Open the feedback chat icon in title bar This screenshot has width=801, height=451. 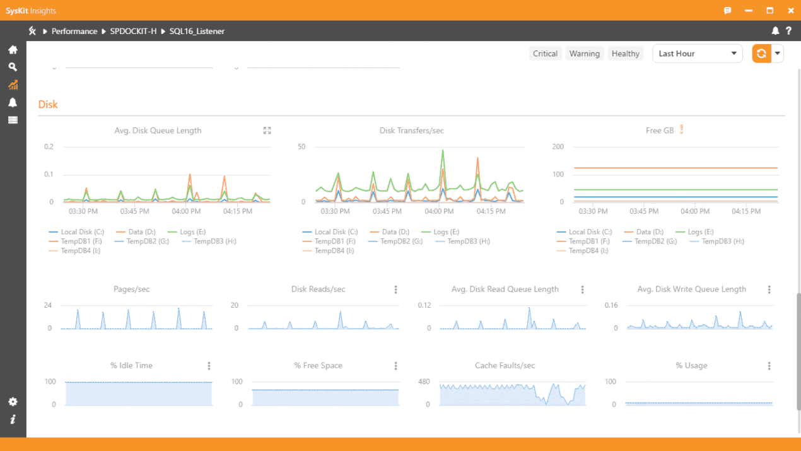727,10
